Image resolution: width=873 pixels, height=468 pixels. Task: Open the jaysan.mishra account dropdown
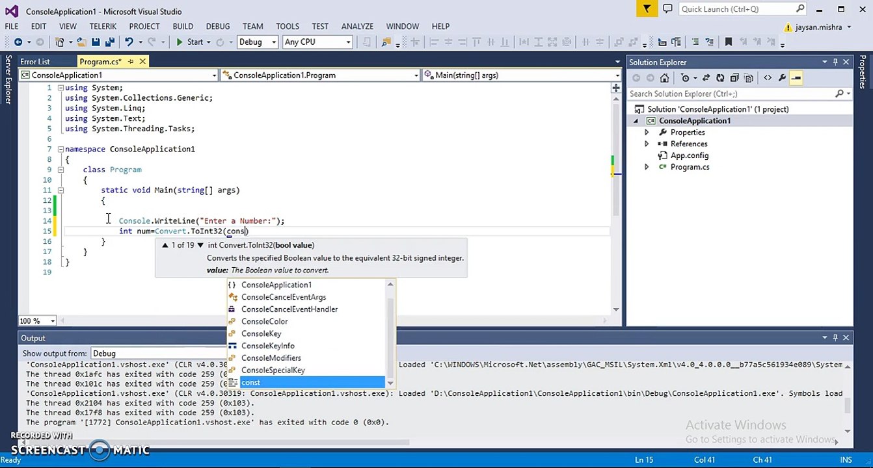(x=818, y=27)
